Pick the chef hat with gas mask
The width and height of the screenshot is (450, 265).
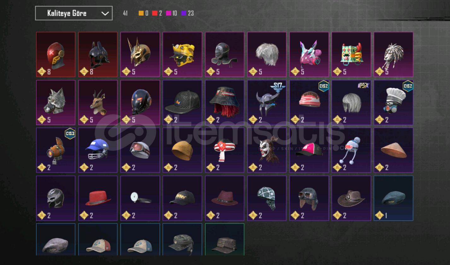click(393, 102)
